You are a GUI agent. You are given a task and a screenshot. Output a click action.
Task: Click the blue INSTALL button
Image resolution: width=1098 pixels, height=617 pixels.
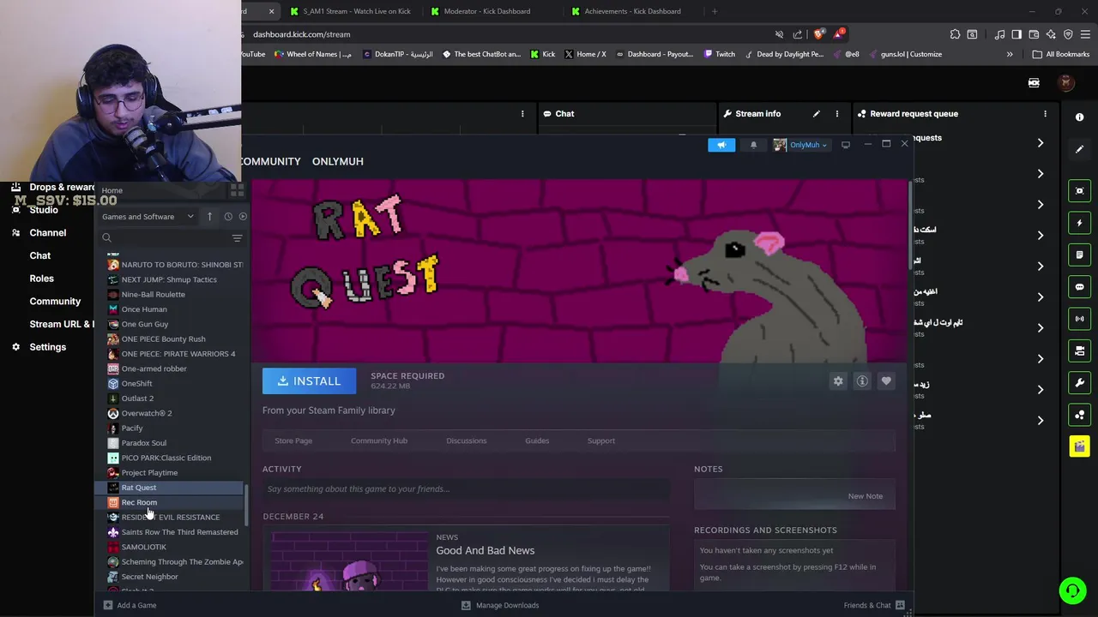click(x=309, y=381)
